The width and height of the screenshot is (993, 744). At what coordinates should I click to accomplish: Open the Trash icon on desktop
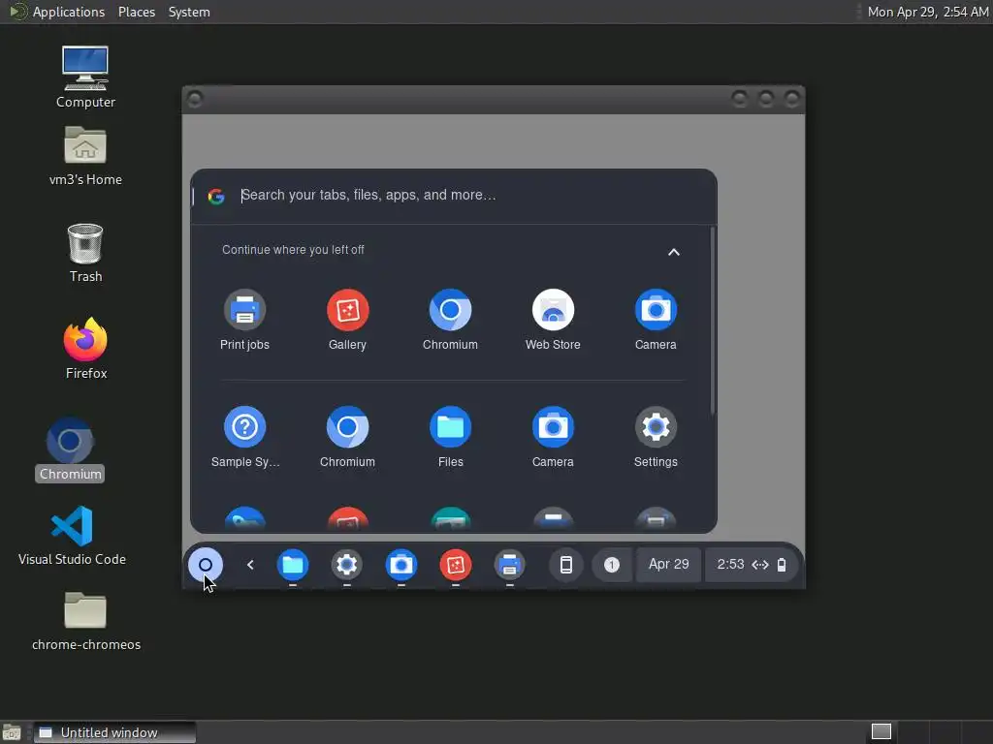pos(85,253)
